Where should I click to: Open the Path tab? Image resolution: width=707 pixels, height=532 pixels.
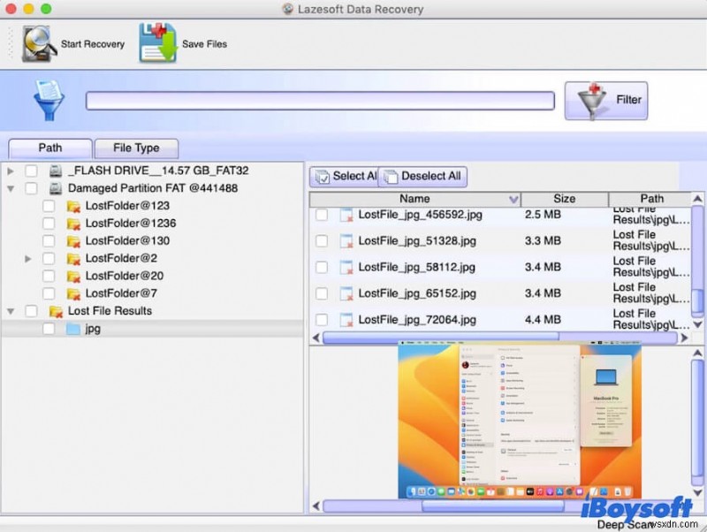(x=49, y=148)
